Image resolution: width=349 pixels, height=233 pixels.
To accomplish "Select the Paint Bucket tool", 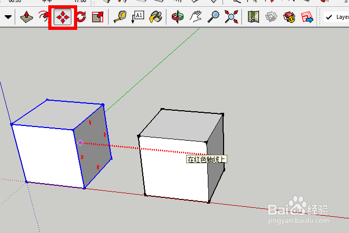I will tap(155, 17).
